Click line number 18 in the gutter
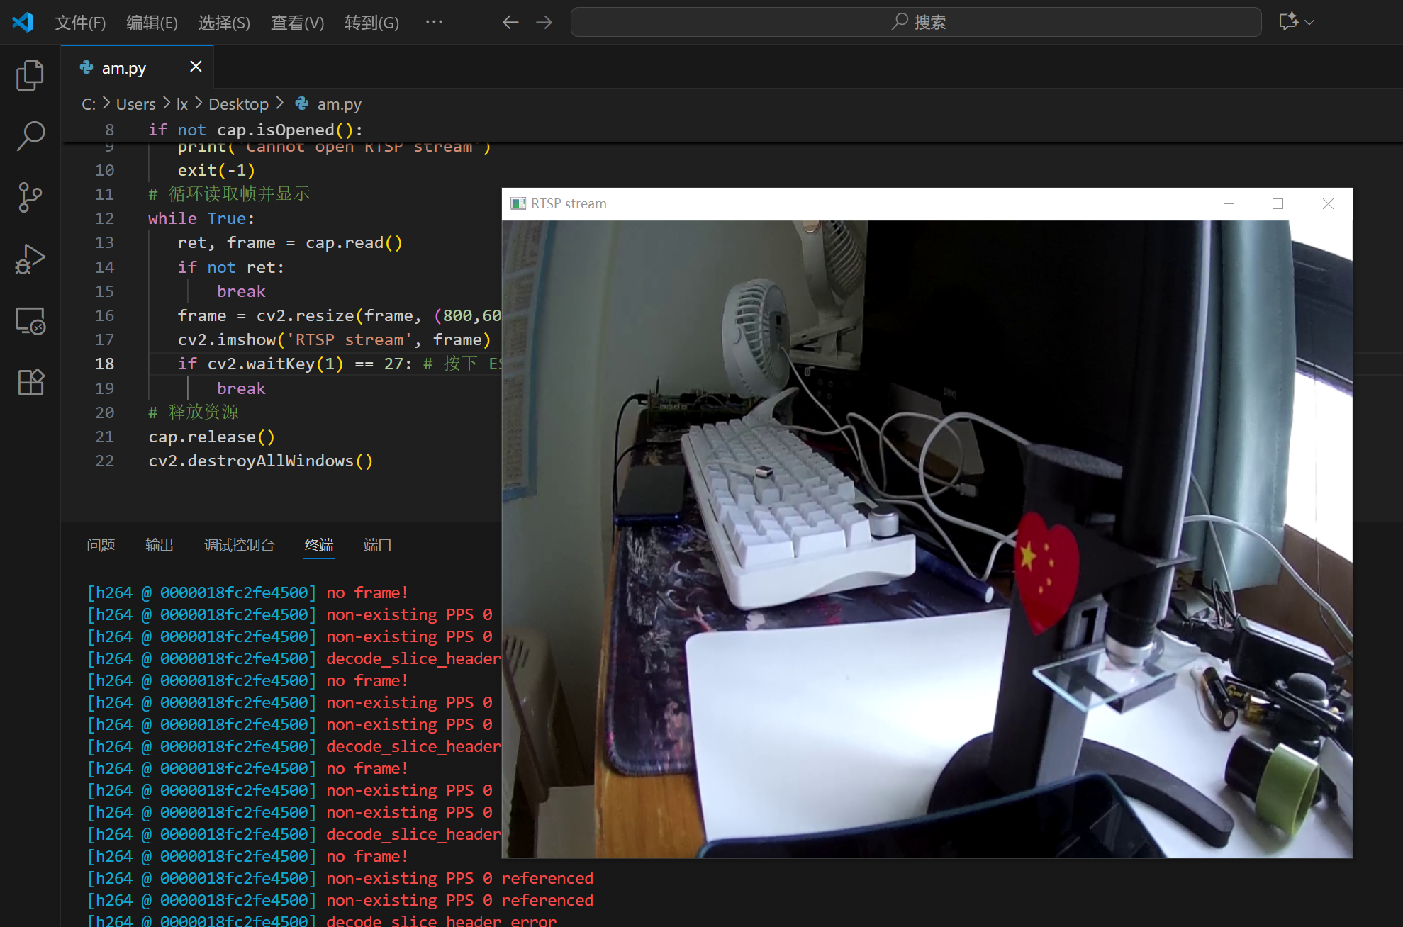This screenshot has height=927, width=1403. pyautogui.click(x=104, y=364)
